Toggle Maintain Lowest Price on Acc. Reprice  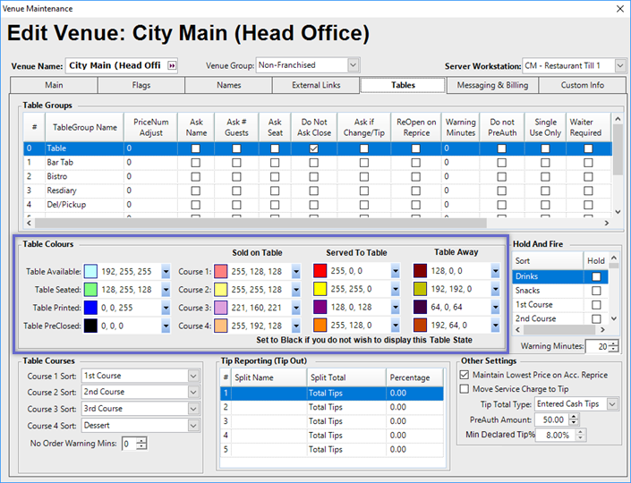[x=464, y=374]
